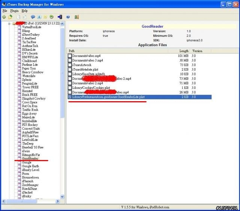Click icon beside Paper Toss
Viewport: 240px width, 211px height.
coord(19,68)
